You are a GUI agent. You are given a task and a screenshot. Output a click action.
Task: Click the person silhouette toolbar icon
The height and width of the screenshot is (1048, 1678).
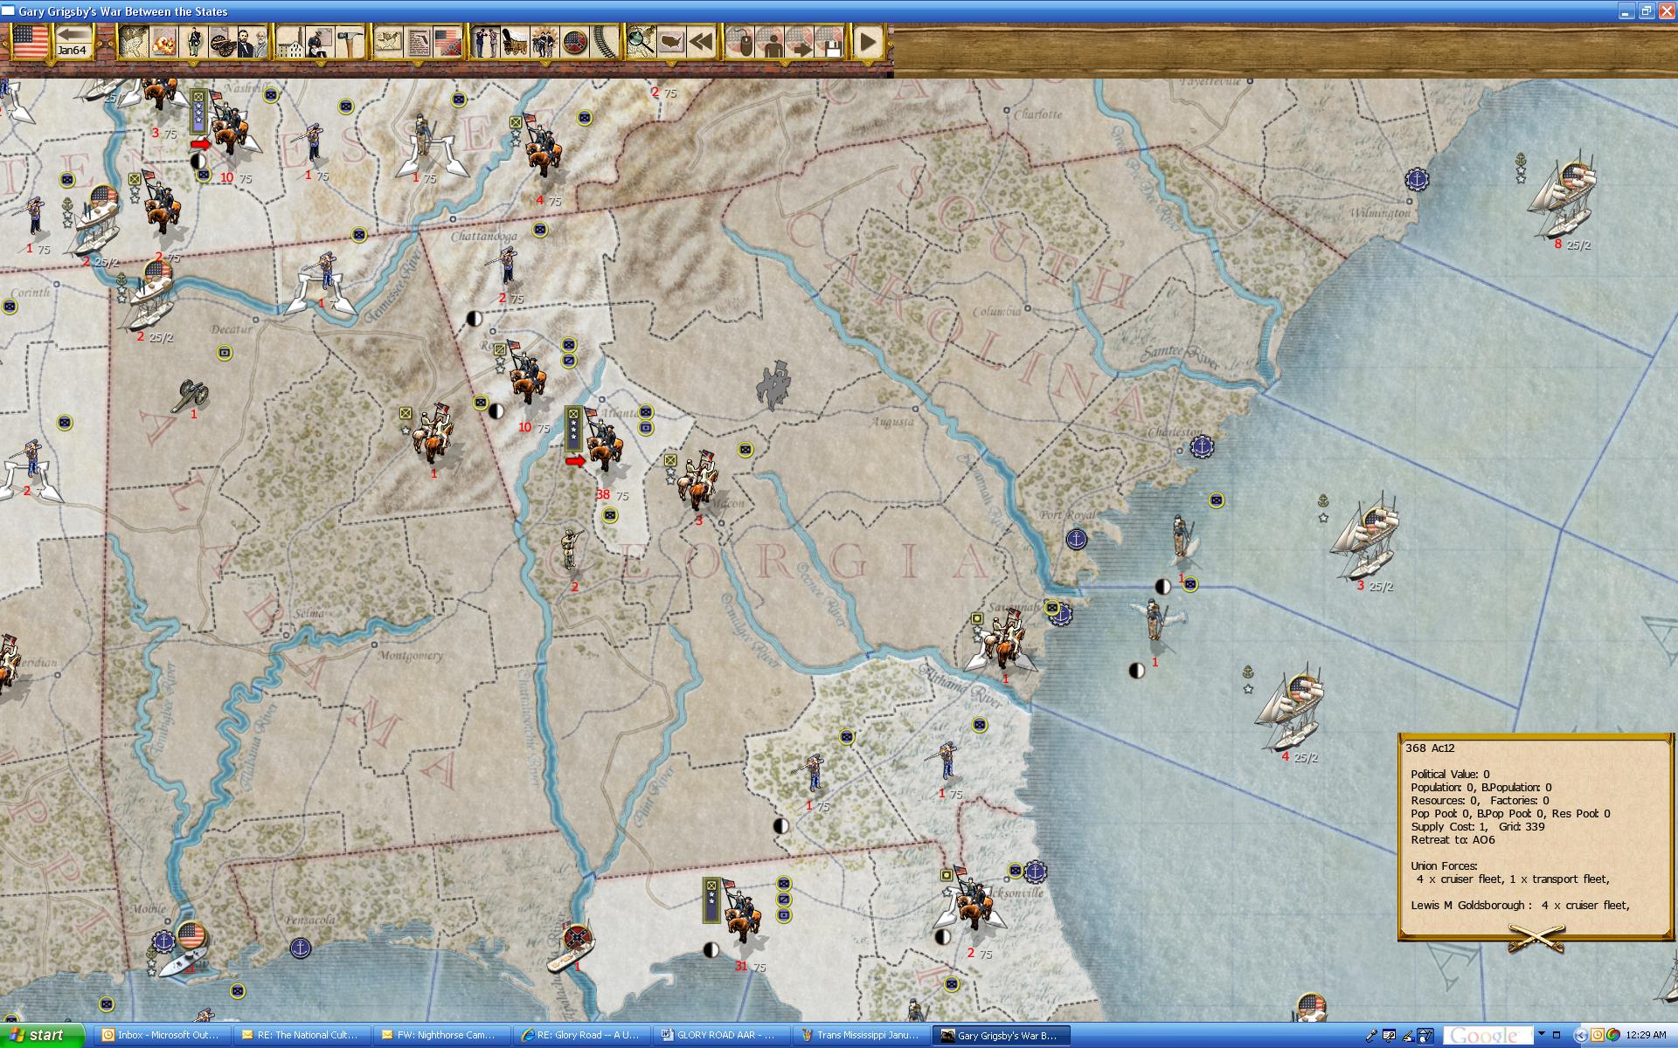click(x=769, y=41)
